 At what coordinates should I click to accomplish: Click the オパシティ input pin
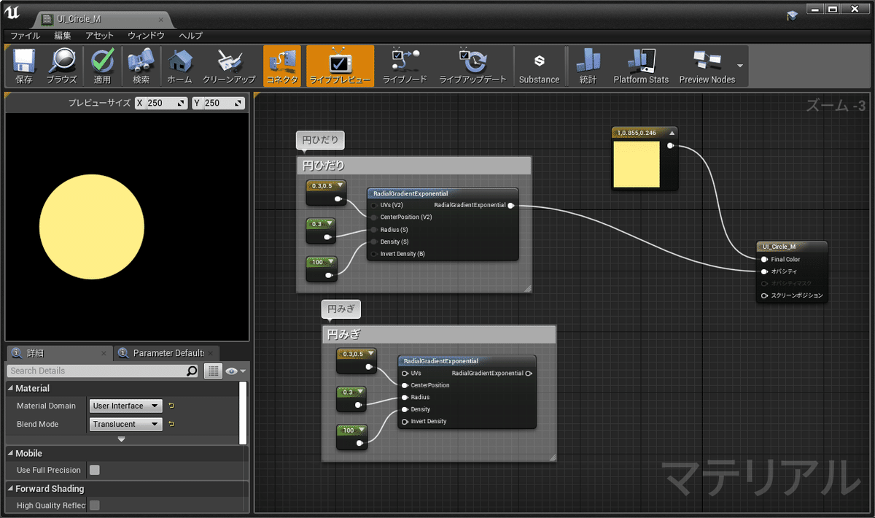point(764,271)
